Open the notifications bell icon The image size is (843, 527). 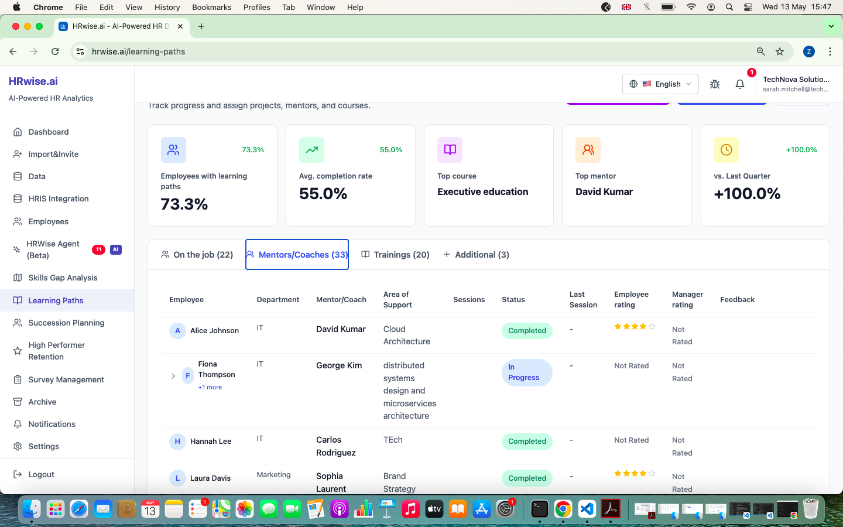[740, 84]
